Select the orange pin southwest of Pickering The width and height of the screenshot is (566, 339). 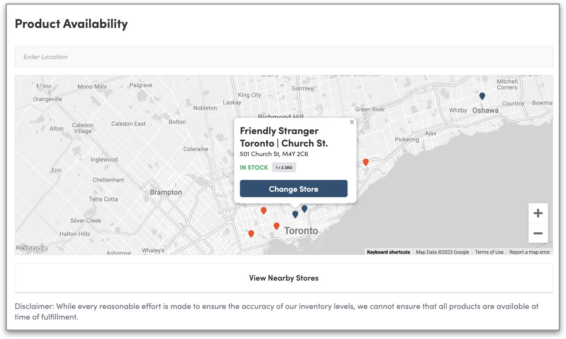pos(366,162)
